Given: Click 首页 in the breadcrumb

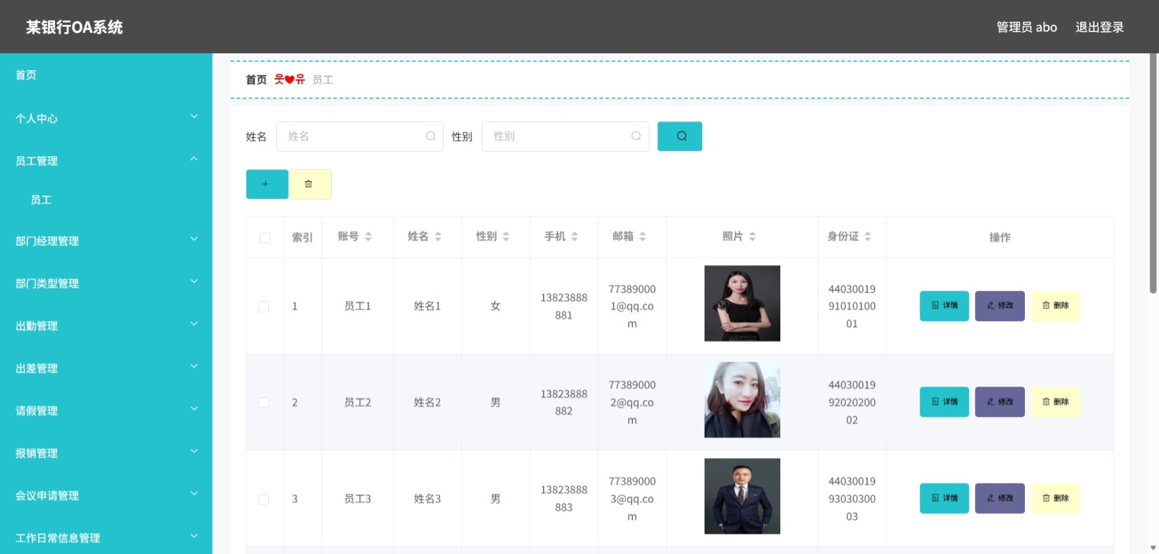Looking at the screenshot, I should click(256, 79).
